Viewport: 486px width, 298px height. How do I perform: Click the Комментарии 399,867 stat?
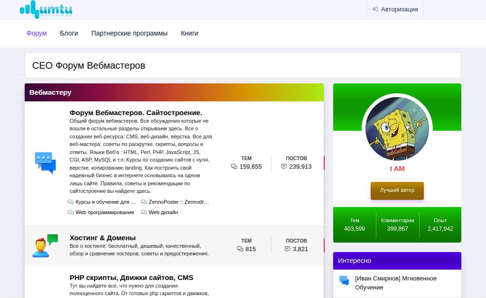click(x=397, y=225)
